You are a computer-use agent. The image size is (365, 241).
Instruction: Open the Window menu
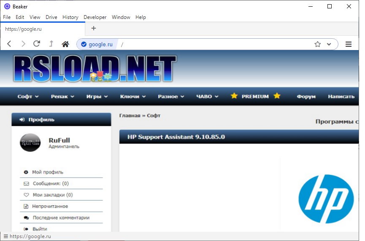[x=121, y=17]
